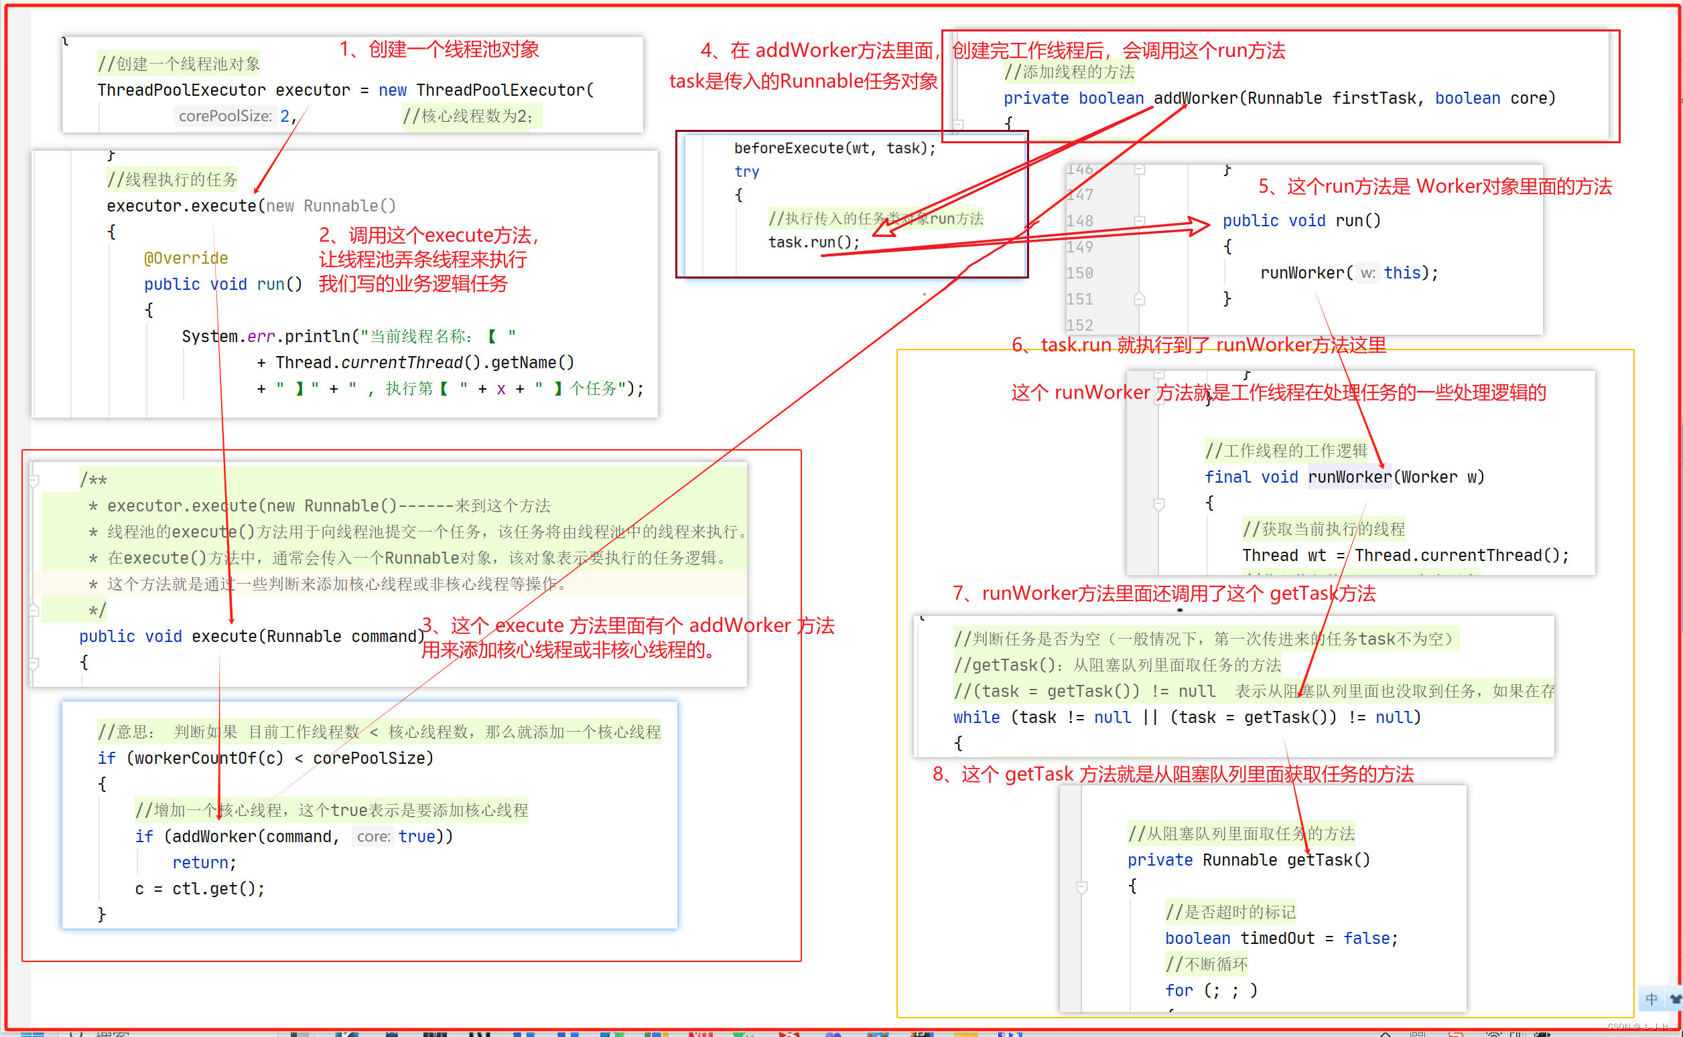The width and height of the screenshot is (1683, 1037).
Task: Click the //工作线程的工作逻辑 comment
Action: pos(1286,451)
